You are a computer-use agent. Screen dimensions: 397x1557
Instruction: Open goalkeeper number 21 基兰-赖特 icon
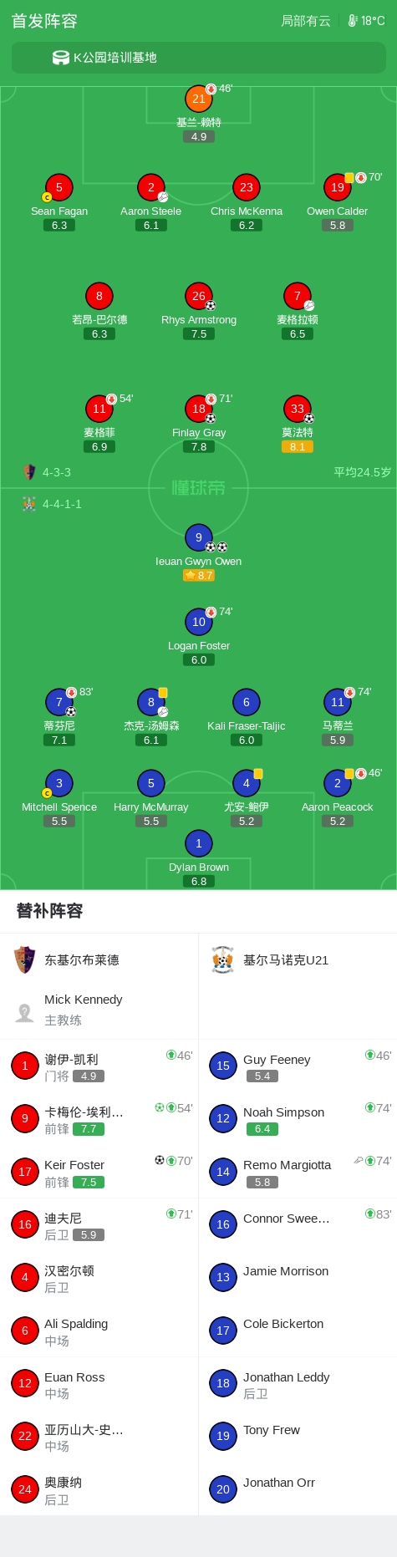199,99
